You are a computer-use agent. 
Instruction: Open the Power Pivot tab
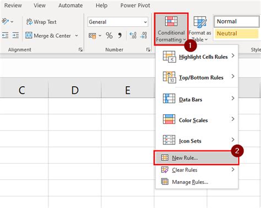pos(135,5)
